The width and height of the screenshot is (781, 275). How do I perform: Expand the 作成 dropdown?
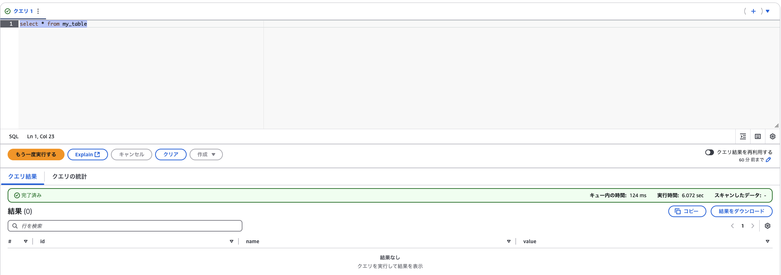click(206, 155)
